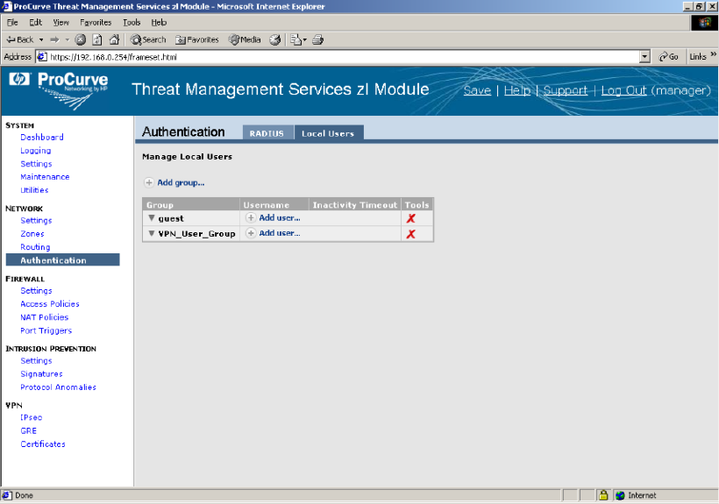Open Routing under Network

pos(35,247)
